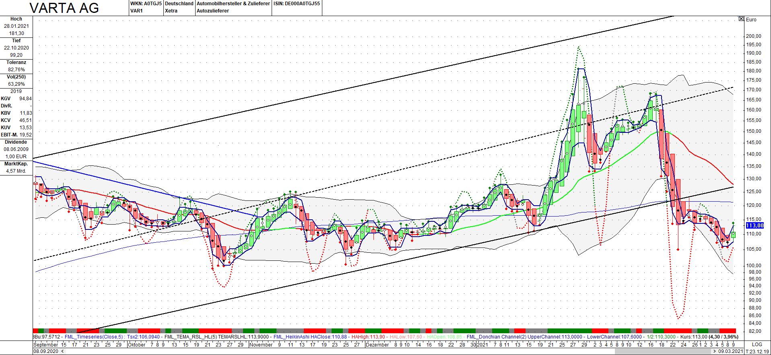This screenshot has width=771, height=355.
Task: Click the 100,00 price axis label
Action: coord(753,265)
